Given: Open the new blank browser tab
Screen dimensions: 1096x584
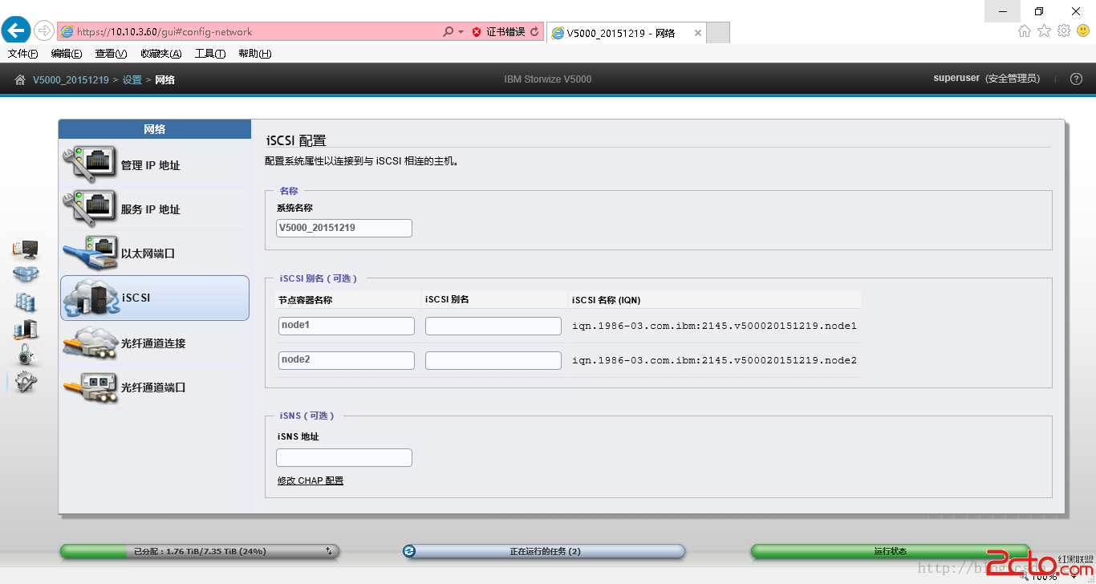Looking at the screenshot, I should point(718,33).
